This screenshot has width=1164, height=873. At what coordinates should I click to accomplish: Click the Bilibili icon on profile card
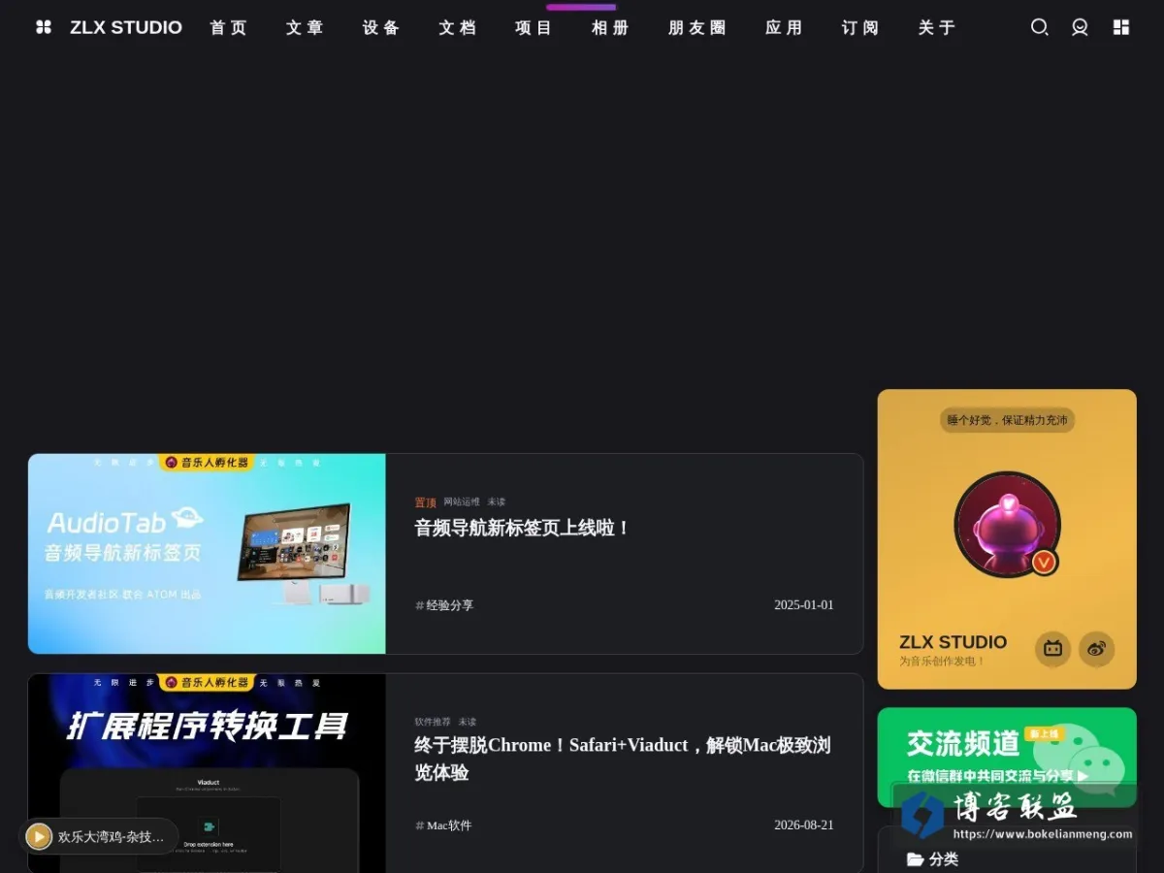click(x=1052, y=649)
